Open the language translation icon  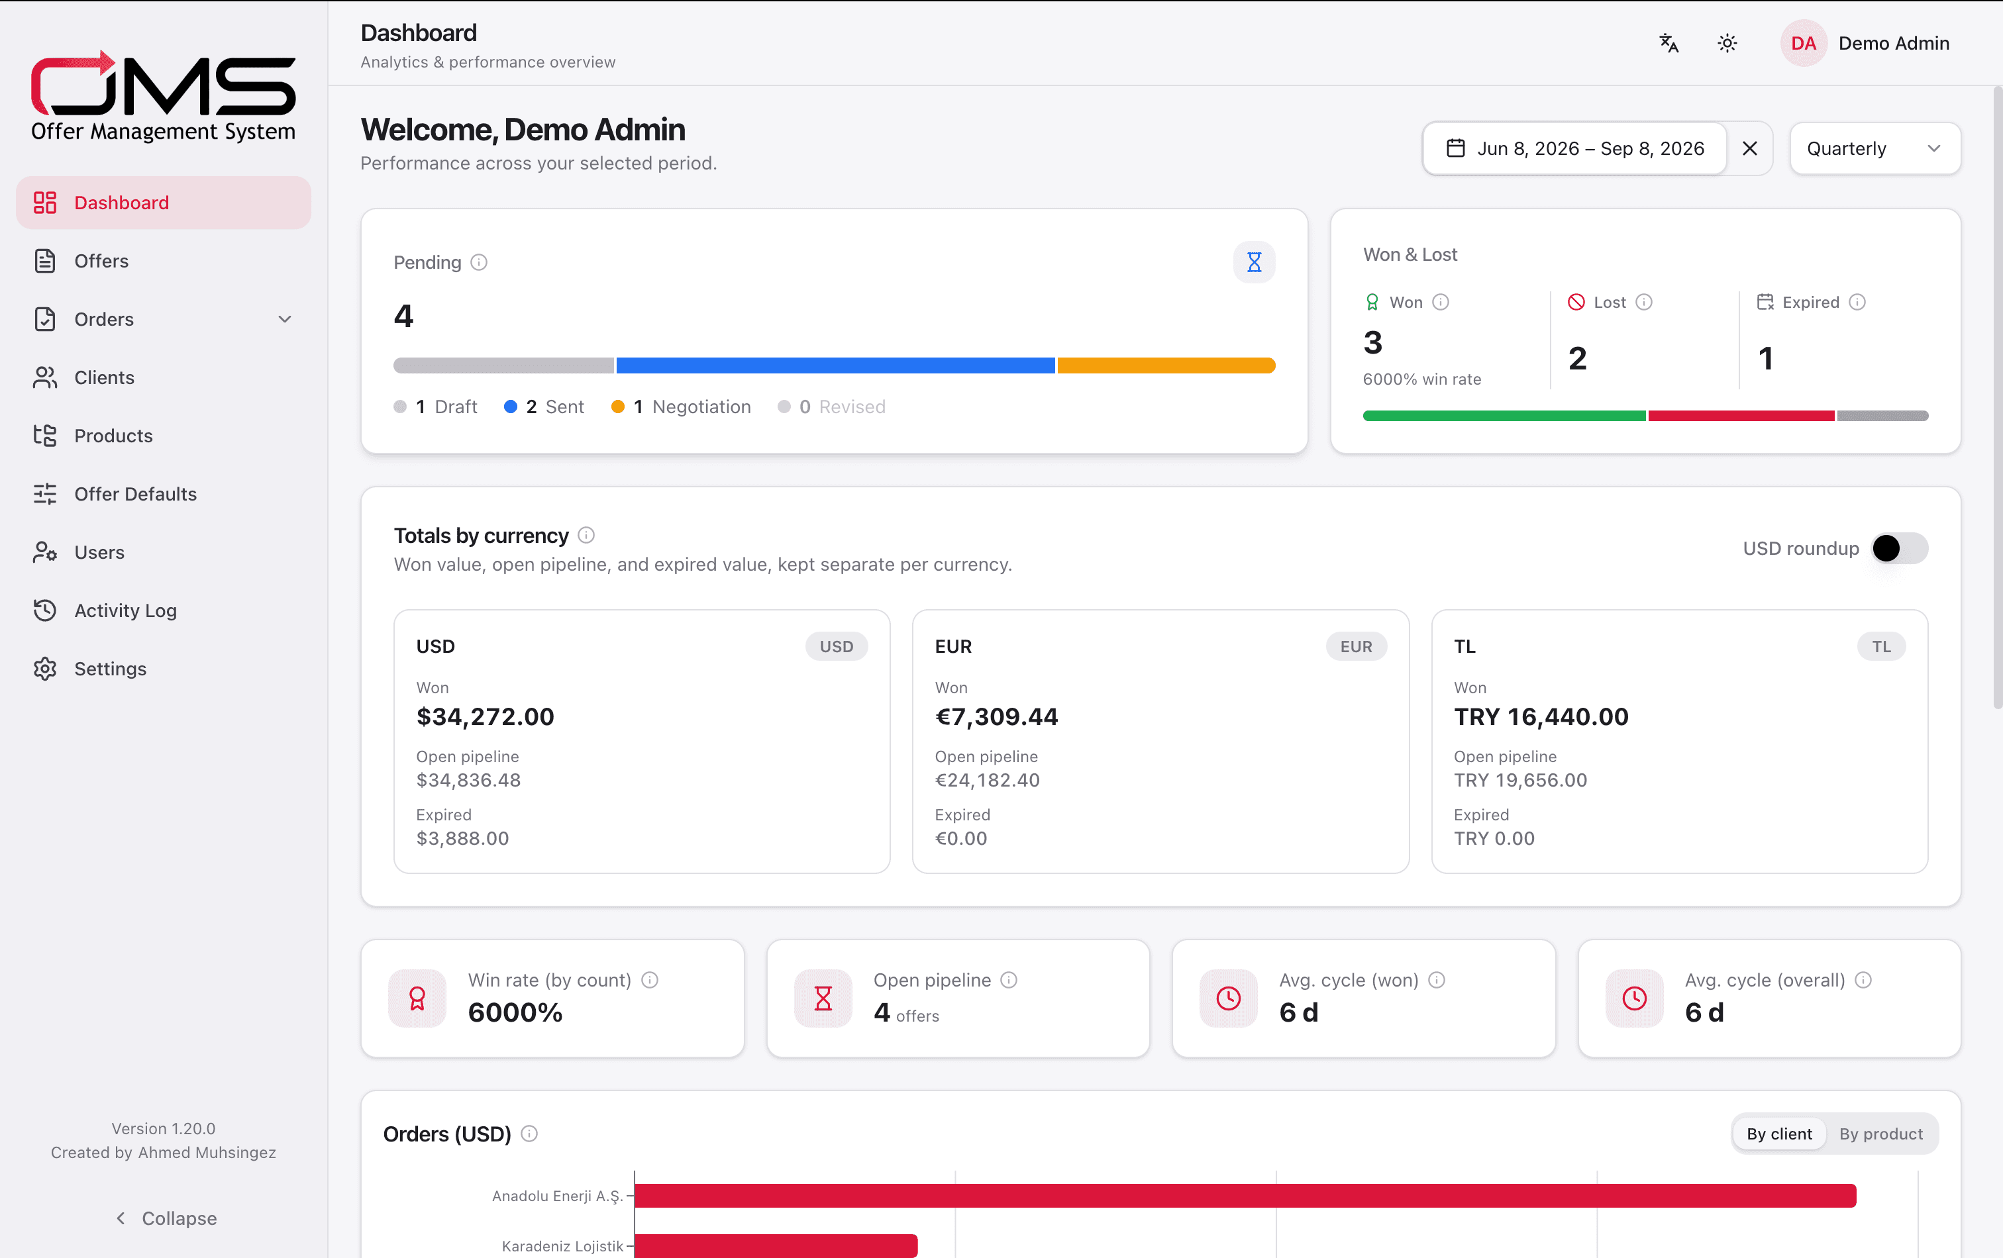[1669, 43]
